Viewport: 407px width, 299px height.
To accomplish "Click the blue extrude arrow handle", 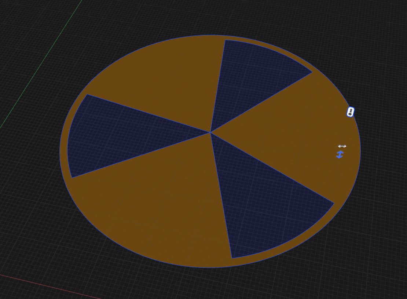I will pos(340,154).
